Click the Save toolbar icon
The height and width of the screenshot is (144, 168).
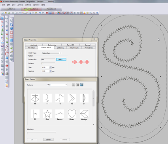tap(9, 13)
